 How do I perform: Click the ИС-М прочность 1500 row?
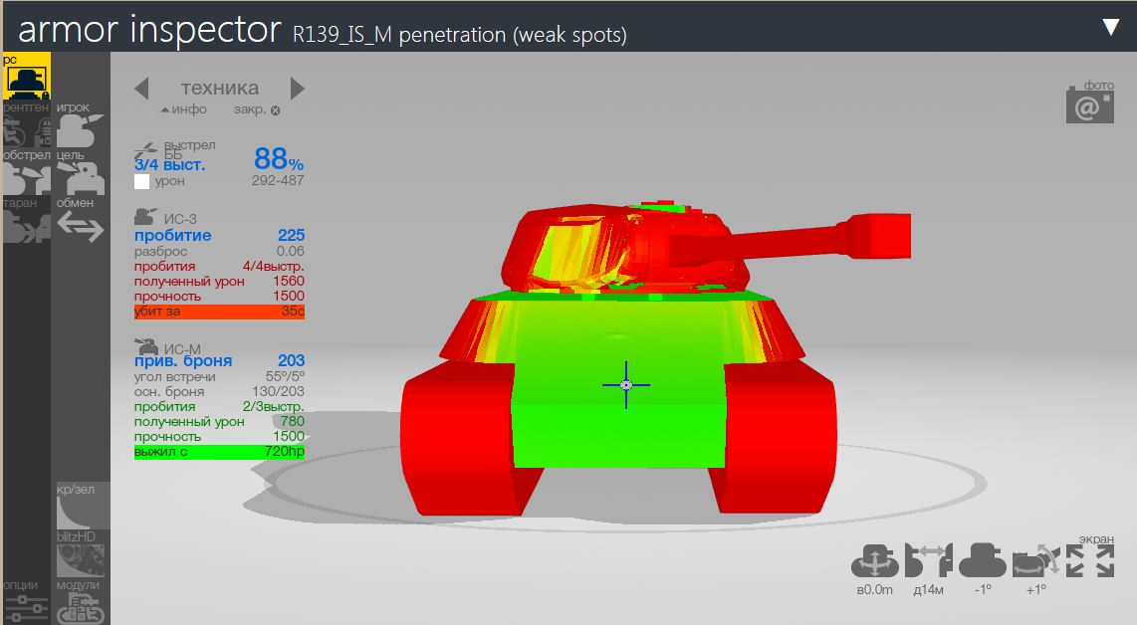(219, 436)
